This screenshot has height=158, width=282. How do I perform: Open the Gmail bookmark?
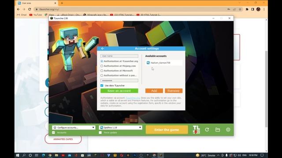coord(22,15)
